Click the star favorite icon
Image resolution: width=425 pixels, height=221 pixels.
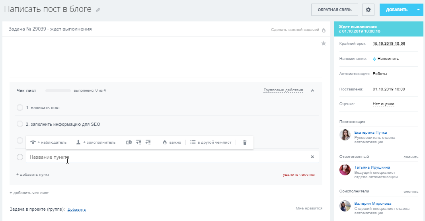(x=324, y=43)
